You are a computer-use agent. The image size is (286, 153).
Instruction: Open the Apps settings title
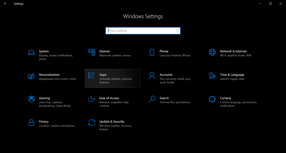(103, 75)
